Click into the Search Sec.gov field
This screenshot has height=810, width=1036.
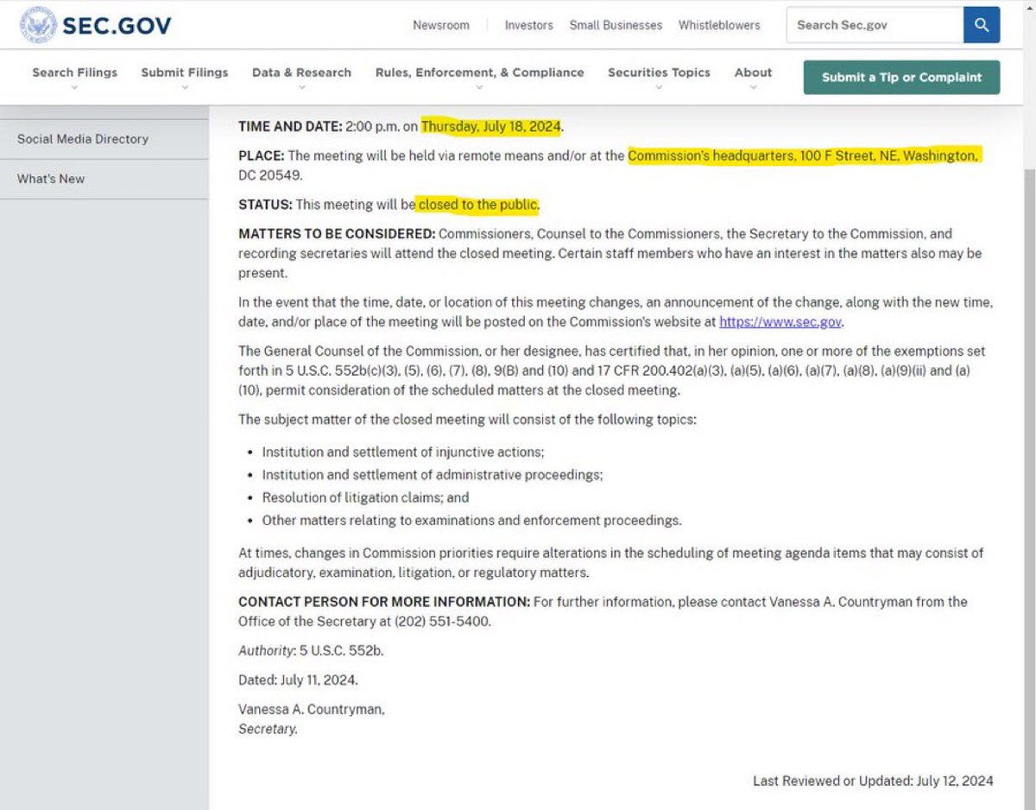(x=874, y=25)
